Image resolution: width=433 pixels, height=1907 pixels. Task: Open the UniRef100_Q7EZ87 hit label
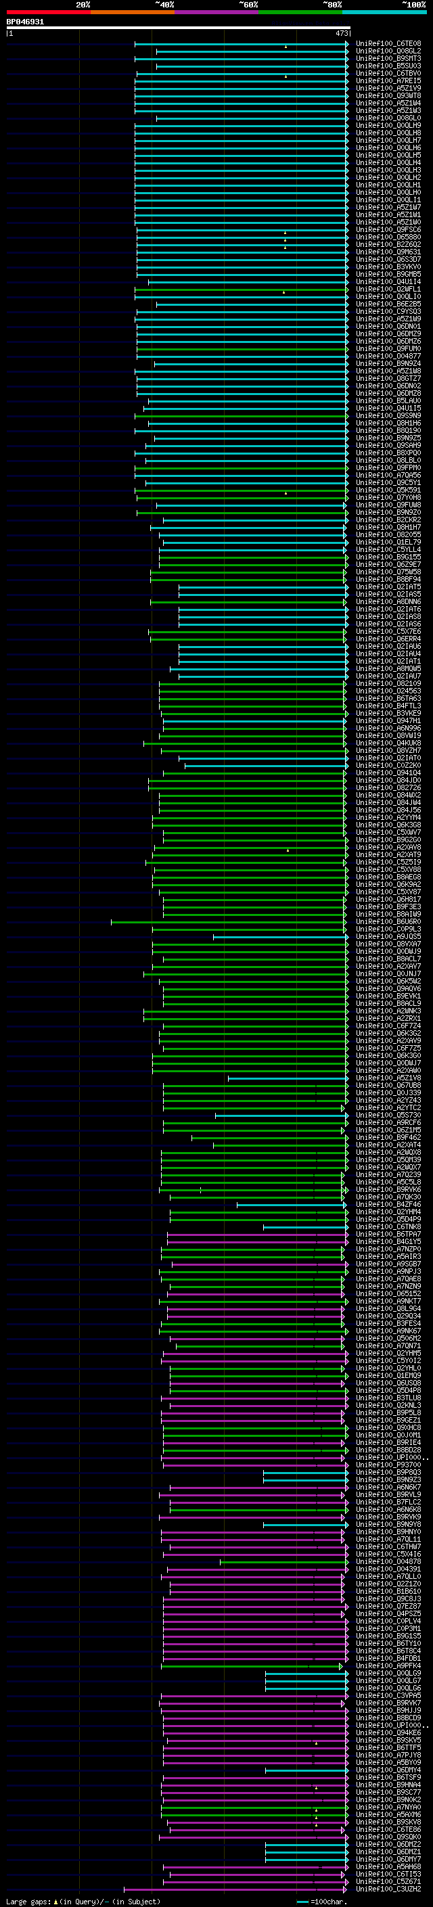(388, 1607)
